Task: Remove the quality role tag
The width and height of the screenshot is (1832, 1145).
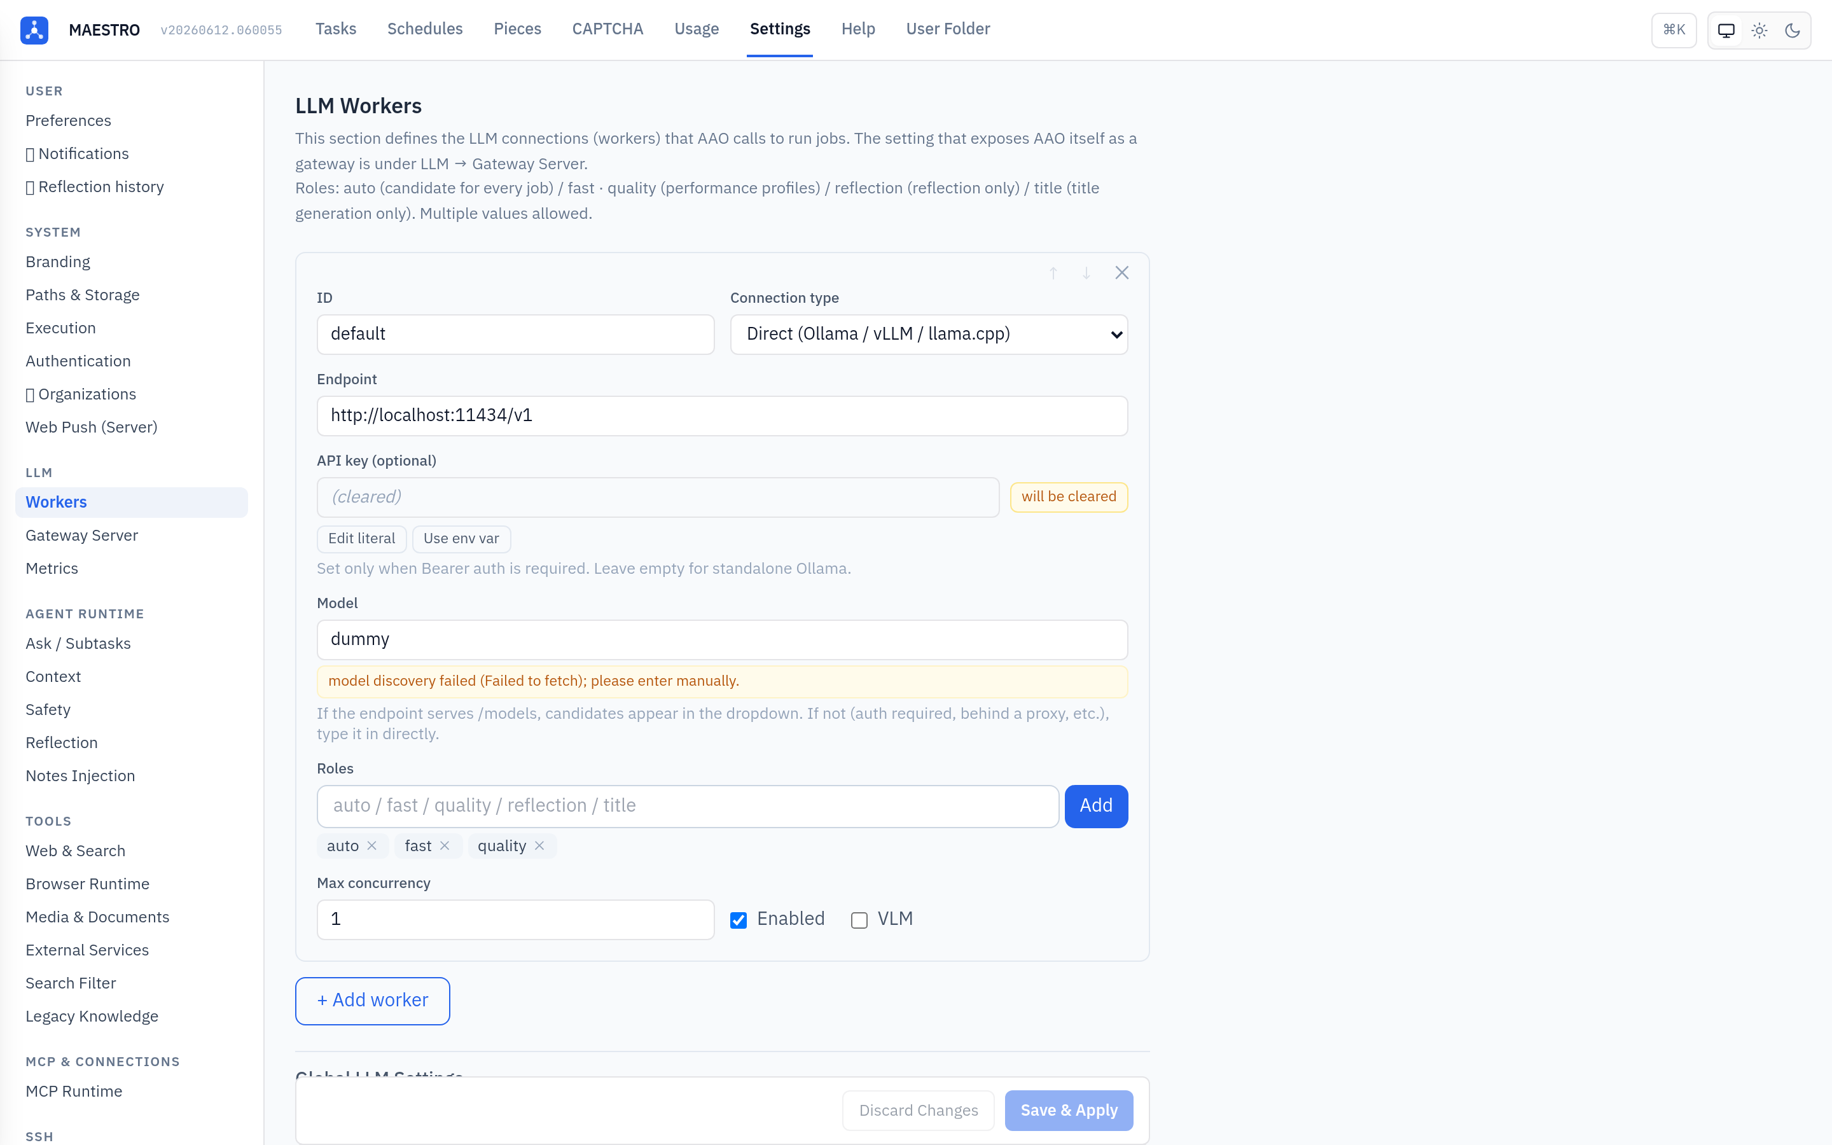Action: point(539,846)
